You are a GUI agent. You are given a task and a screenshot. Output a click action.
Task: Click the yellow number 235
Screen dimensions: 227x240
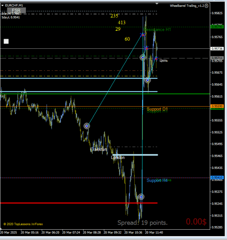[x=114, y=16]
